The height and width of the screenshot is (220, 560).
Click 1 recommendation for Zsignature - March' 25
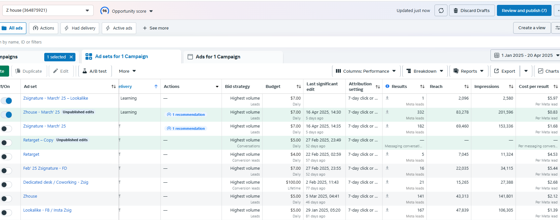click(186, 128)
